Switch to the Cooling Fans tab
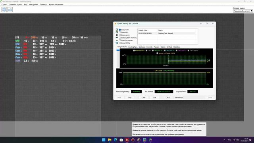254x143 pixels. [133, 47]
